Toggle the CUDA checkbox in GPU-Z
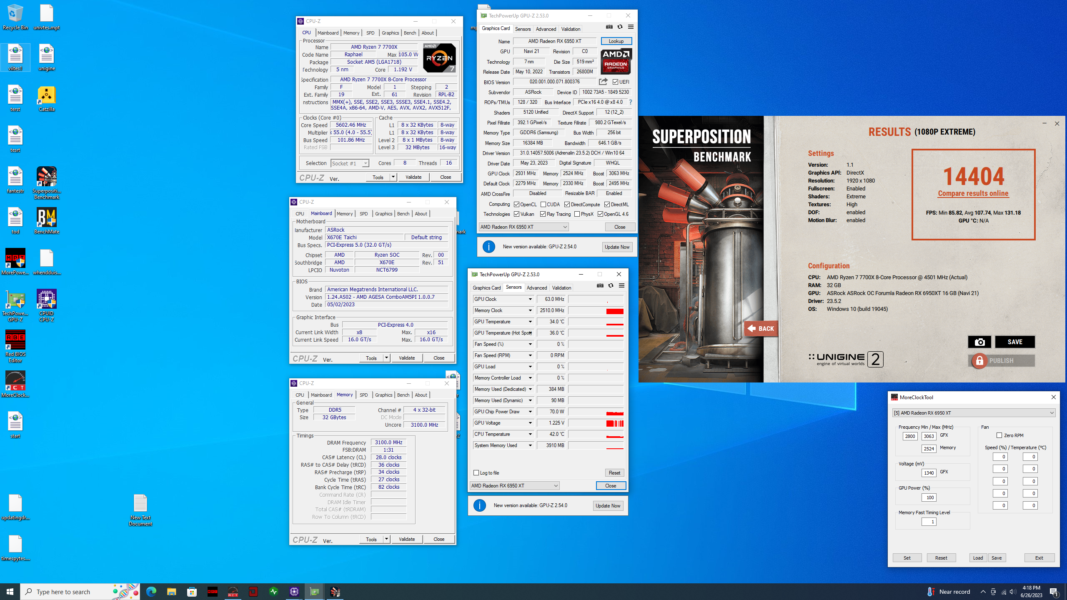 (543, 205)
